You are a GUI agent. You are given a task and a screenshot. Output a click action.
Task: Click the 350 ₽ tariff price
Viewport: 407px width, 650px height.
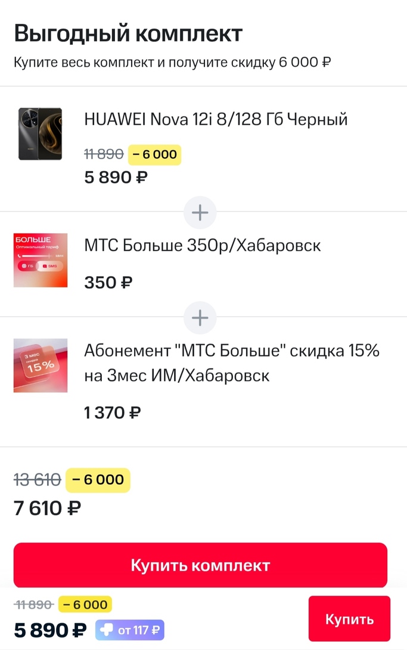[108, 282]
